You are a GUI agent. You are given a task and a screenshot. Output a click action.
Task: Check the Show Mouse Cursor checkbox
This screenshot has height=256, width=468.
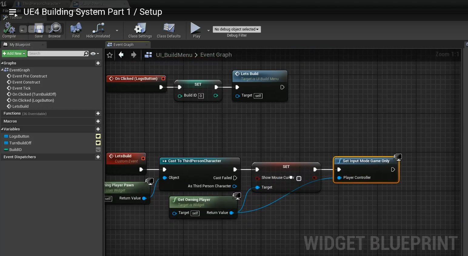(299, 179)
